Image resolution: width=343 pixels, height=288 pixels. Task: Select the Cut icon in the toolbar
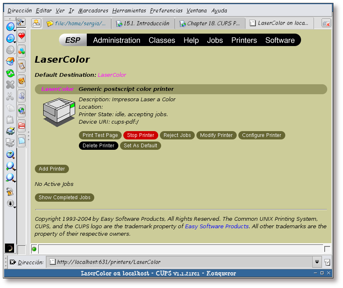(10, 96)
